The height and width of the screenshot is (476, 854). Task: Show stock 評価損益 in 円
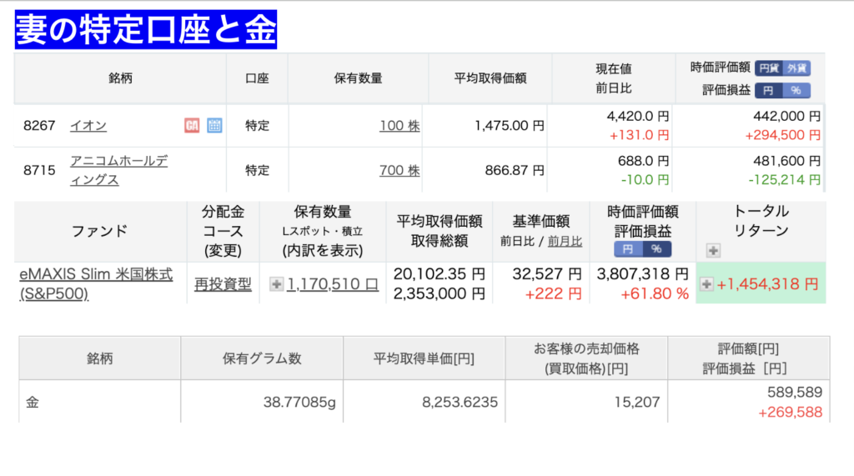click(x=768, y=90)
